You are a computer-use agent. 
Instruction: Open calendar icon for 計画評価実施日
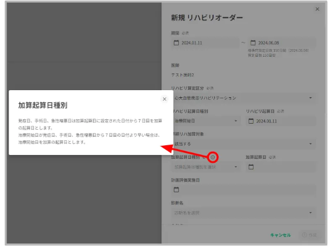point(176,190)
